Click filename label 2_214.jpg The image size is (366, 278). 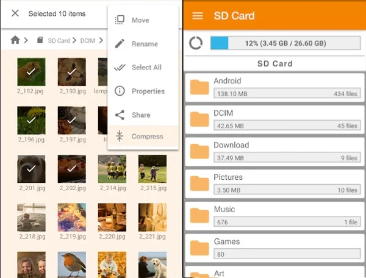click(x=113, y=188)
